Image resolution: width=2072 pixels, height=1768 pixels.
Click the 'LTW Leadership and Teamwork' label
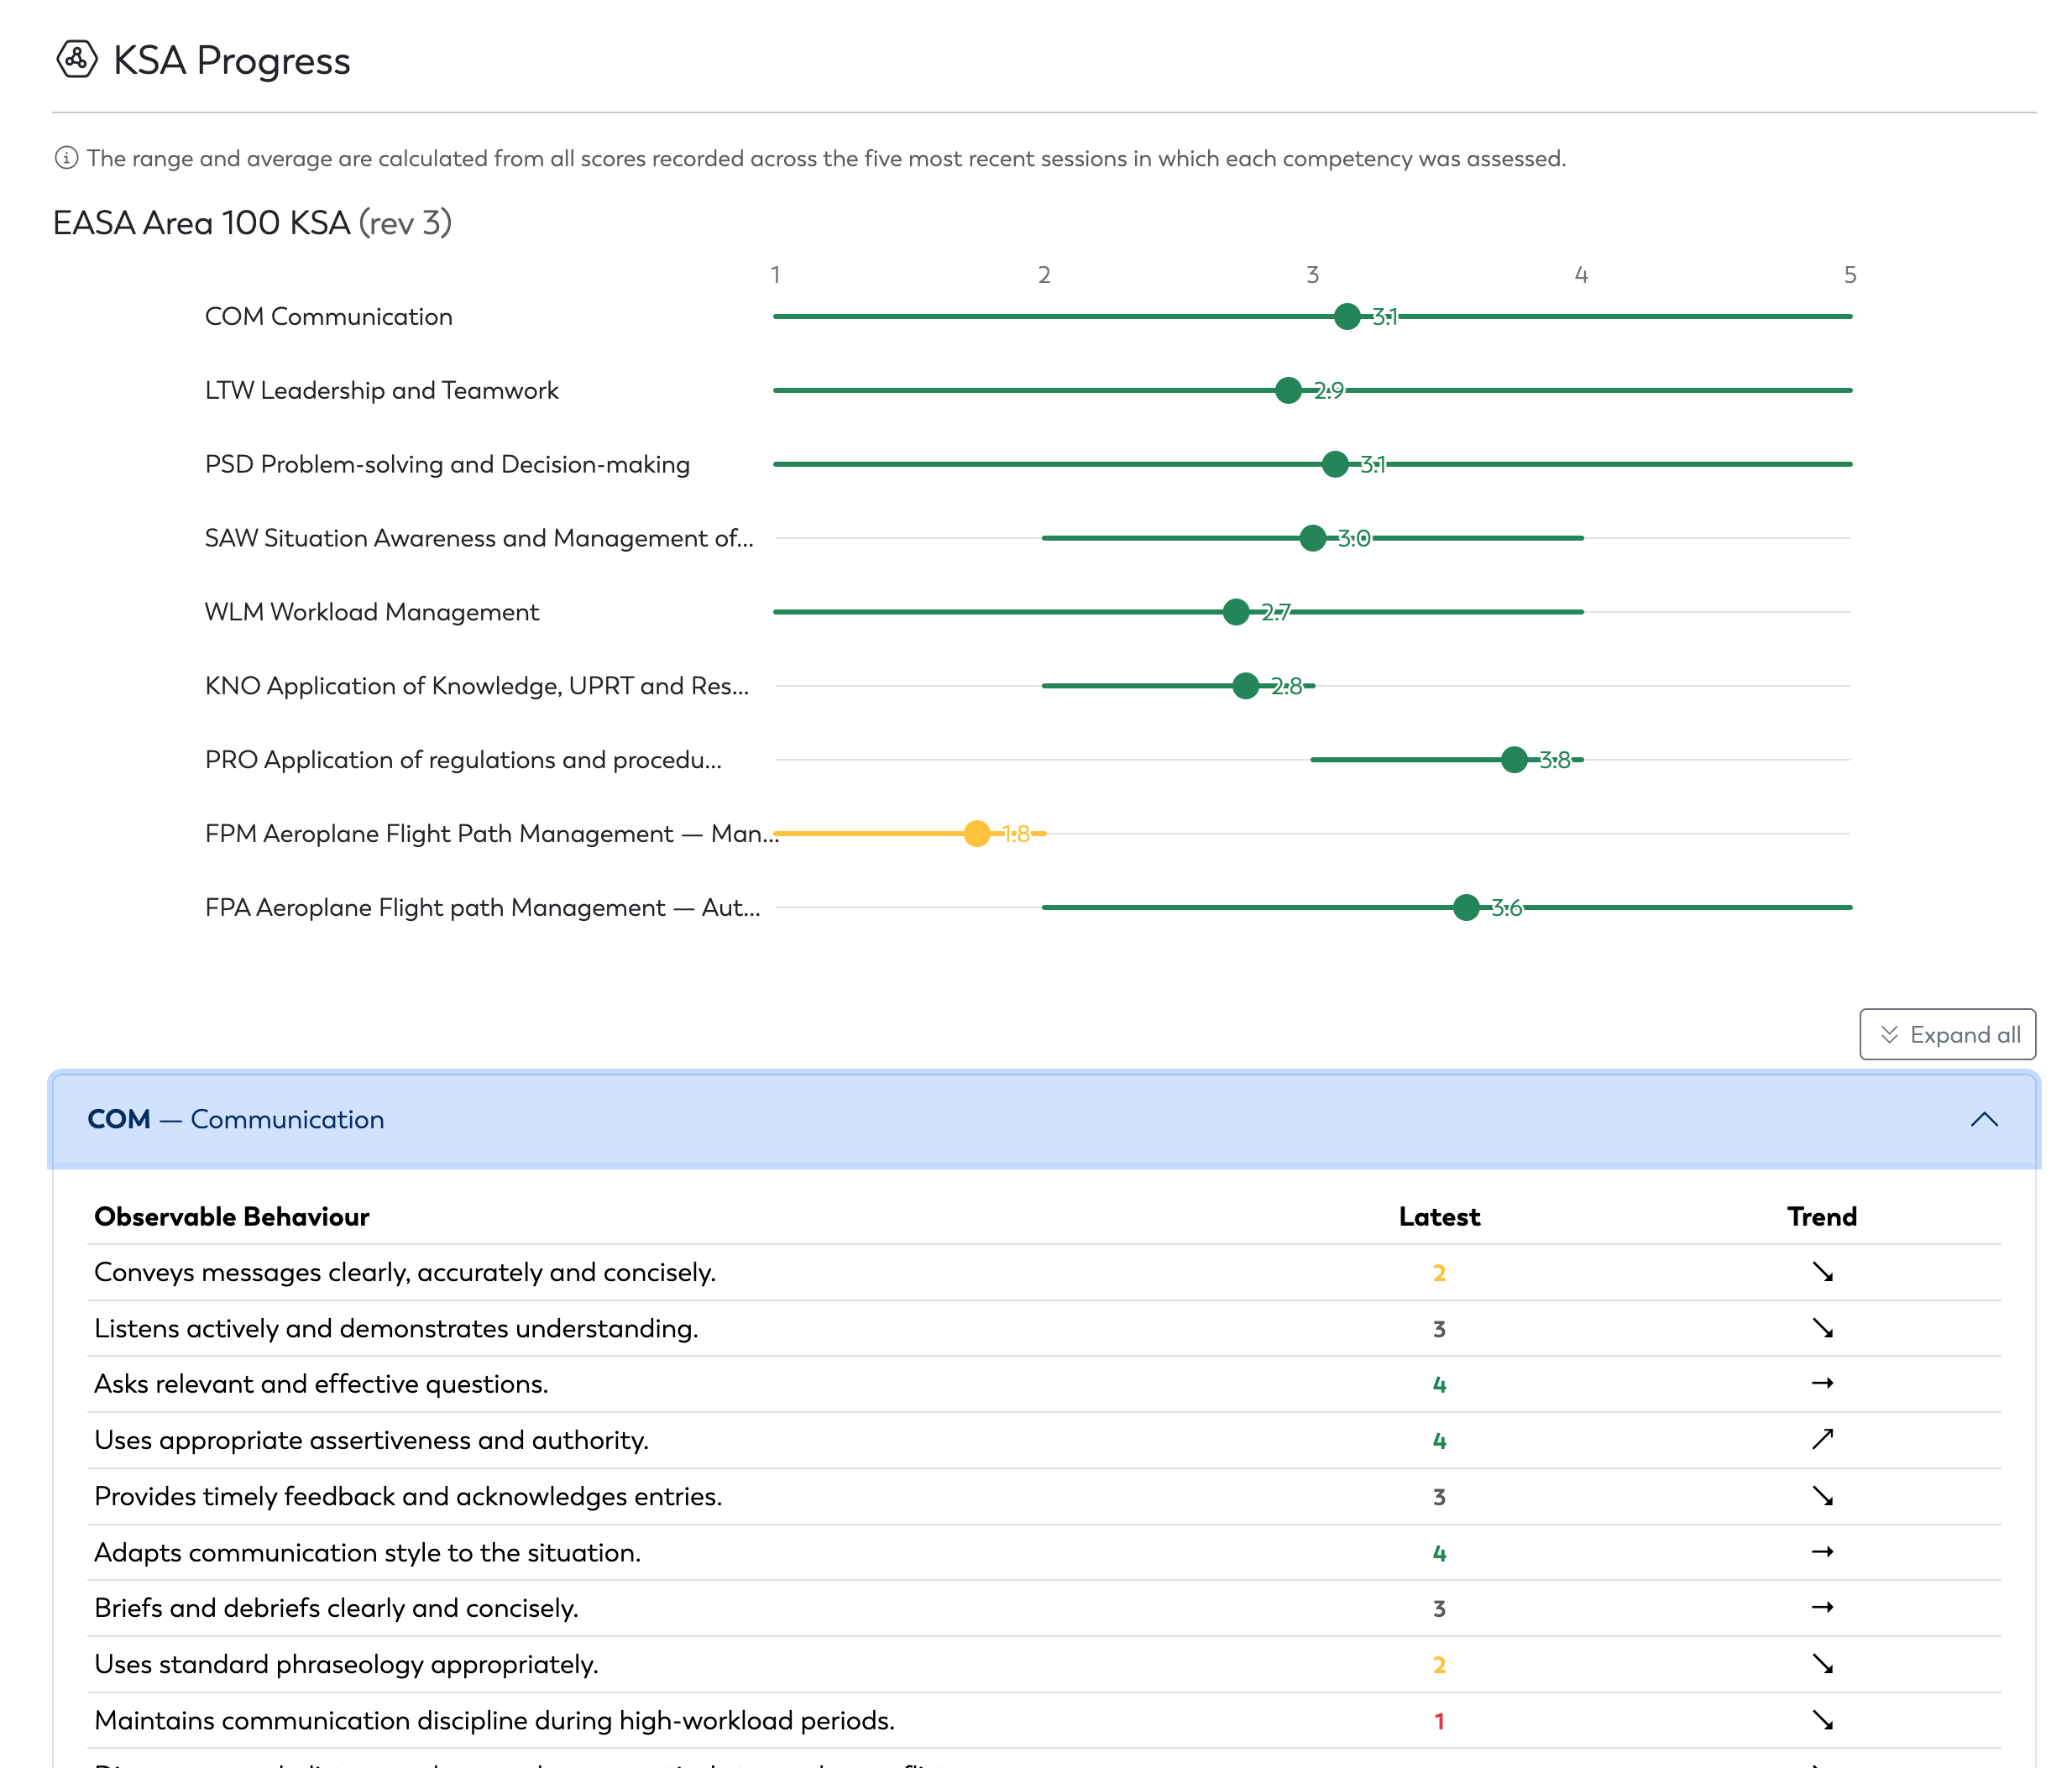381,391
